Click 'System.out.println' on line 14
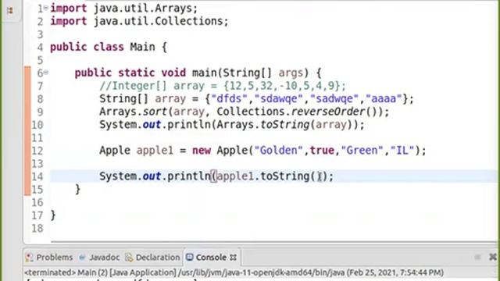The image size is (500, 281). click(155, 176)
